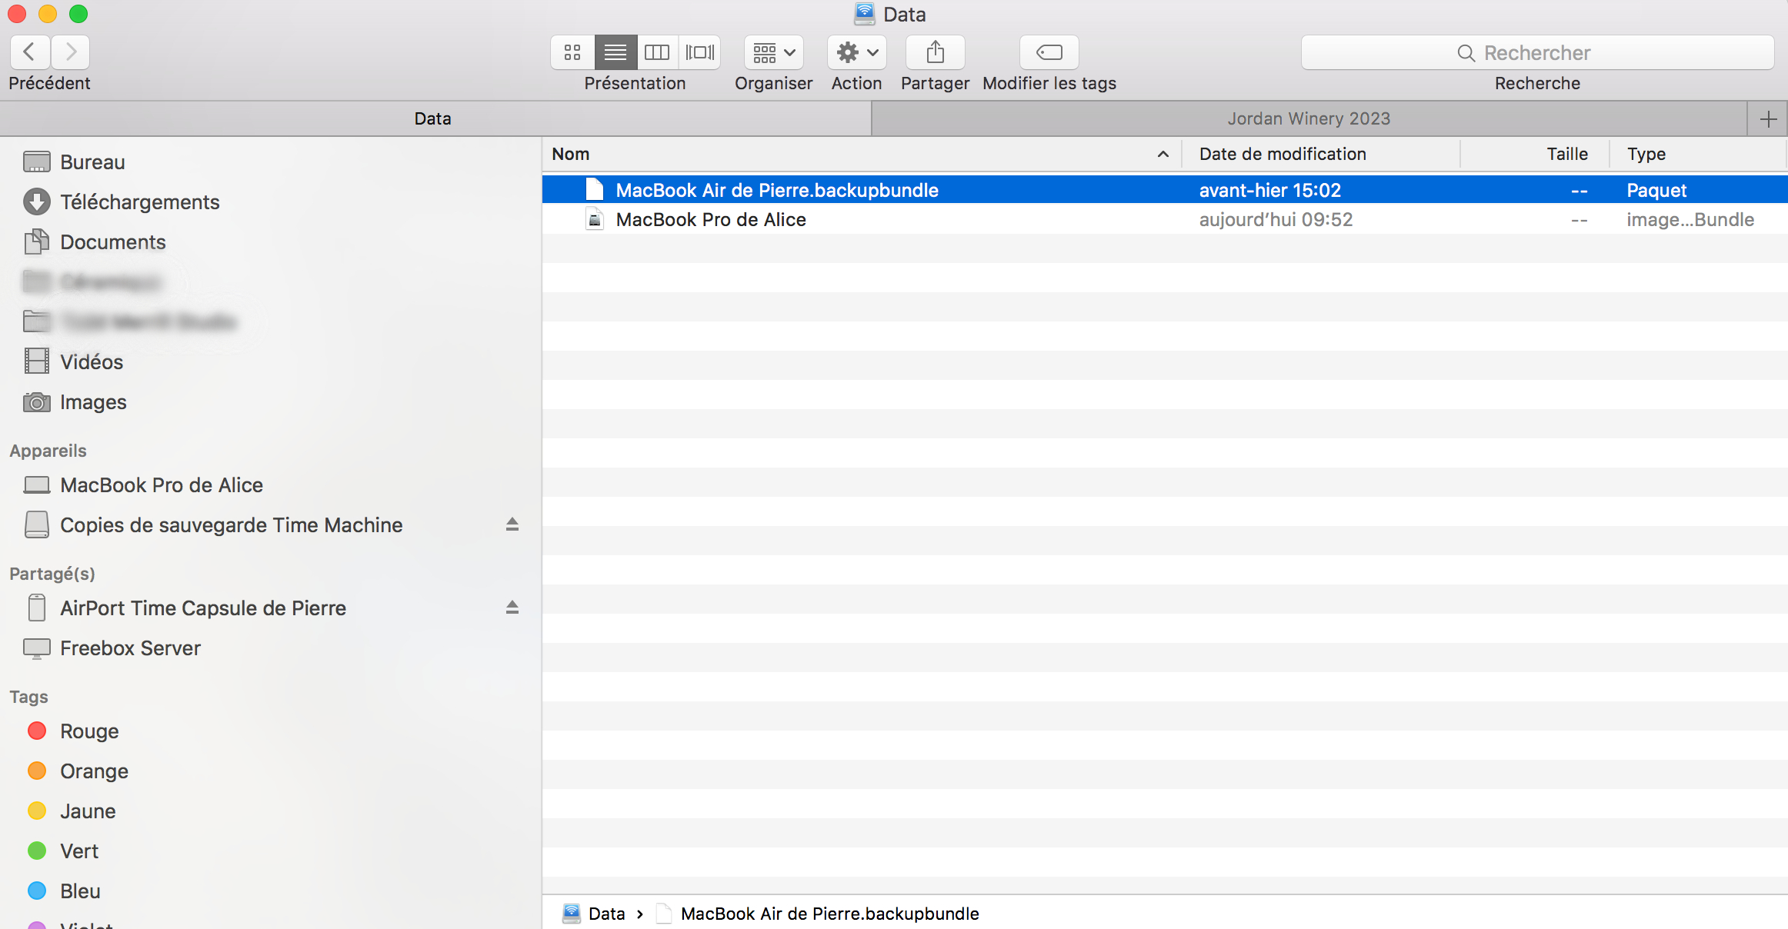Click the Modifier les tags icon
Viewport: 1788px width, 929px height.
pos(1049,52)
